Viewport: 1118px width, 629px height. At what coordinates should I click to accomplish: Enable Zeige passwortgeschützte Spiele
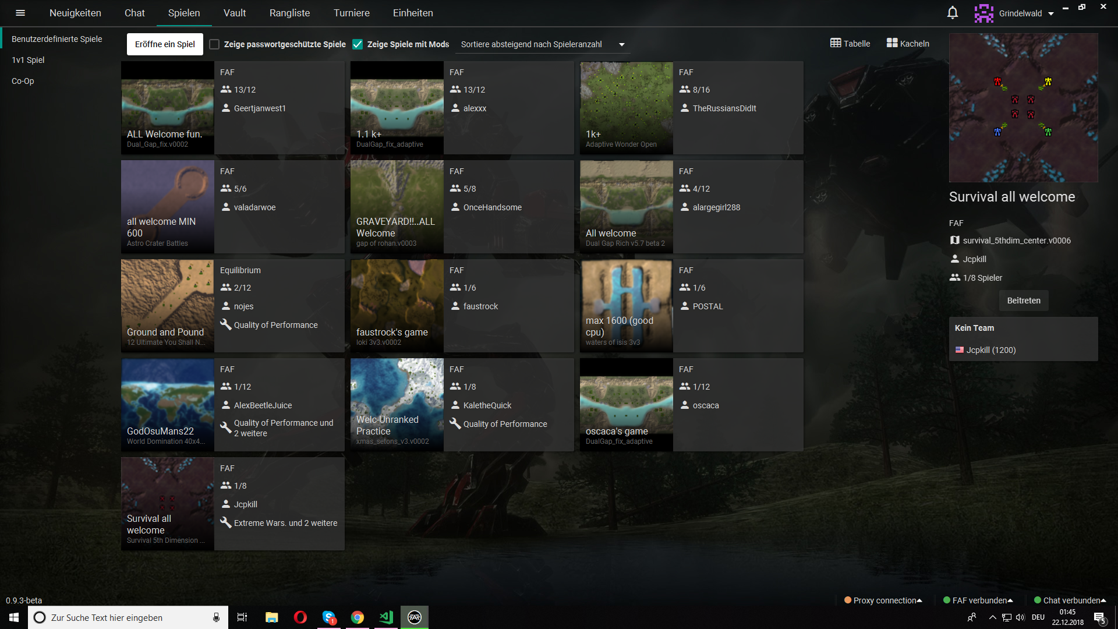(214, 44)
